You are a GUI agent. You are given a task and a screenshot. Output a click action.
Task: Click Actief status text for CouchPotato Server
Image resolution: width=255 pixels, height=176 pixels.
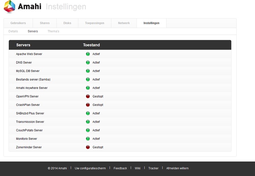pyautogui.click(x=96, y=130)
